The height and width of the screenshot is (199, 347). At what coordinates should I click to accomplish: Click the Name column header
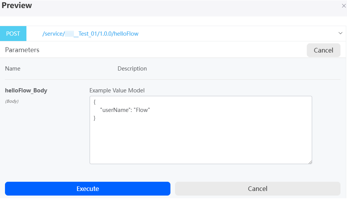(13, 69)
